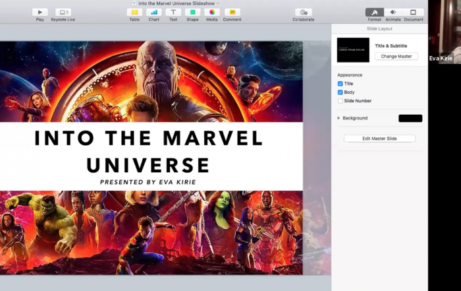Click the Play toolbar icon
Image resolution: width=461 pixels, height=291 pixels.
pyautogui.click(x=40, y=12)
